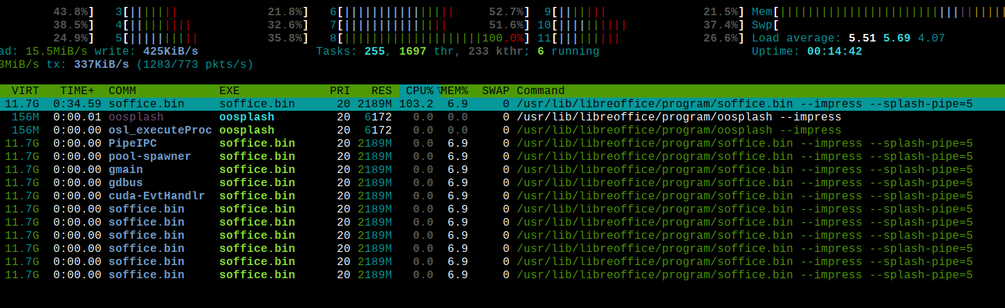The image size is (1005, 308).
Task: Click the VIRT column header
Action: point(26,91)
